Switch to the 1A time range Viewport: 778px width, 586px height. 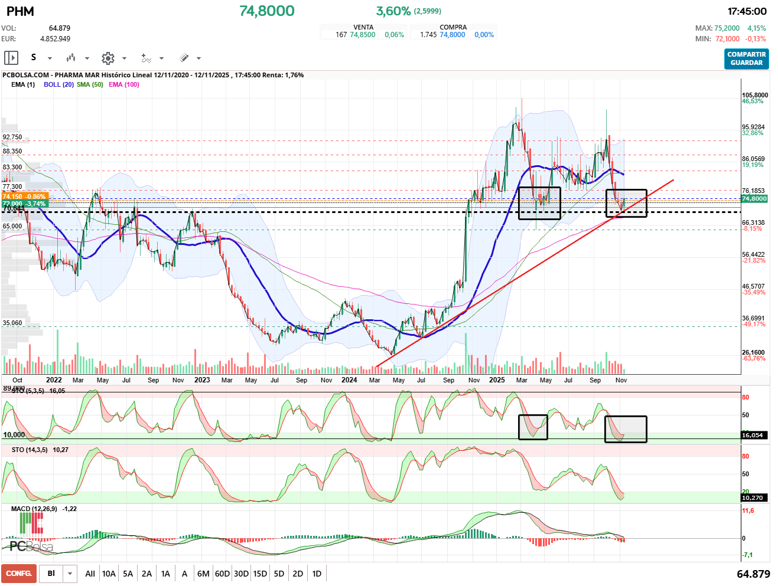point(165,574)
